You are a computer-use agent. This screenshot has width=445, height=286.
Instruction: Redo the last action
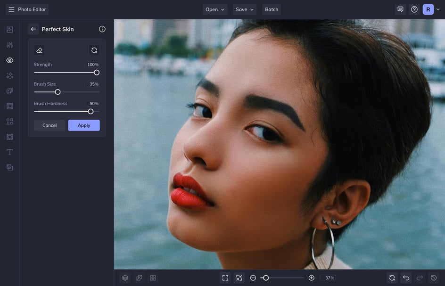[420, 278]
